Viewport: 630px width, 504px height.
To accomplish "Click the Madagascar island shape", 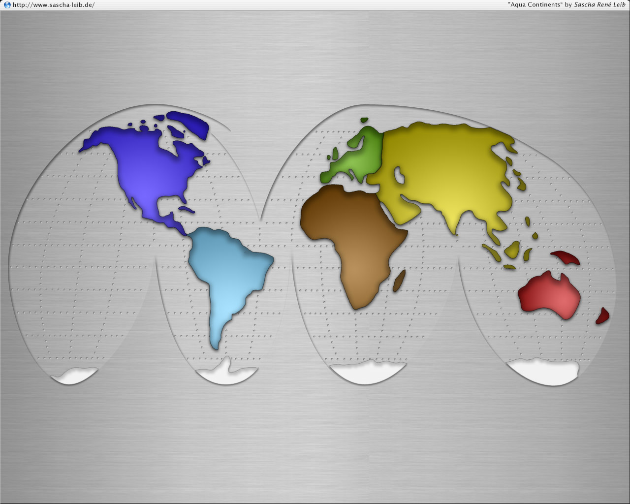I will tap(399, 281).
